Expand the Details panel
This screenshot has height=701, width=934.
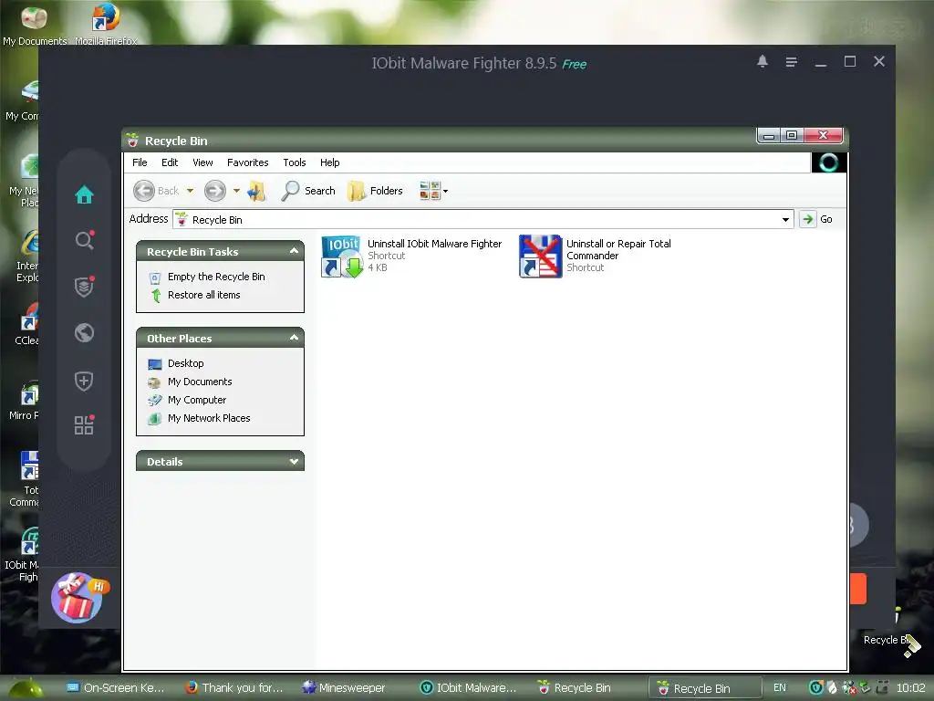click(294, 461)
